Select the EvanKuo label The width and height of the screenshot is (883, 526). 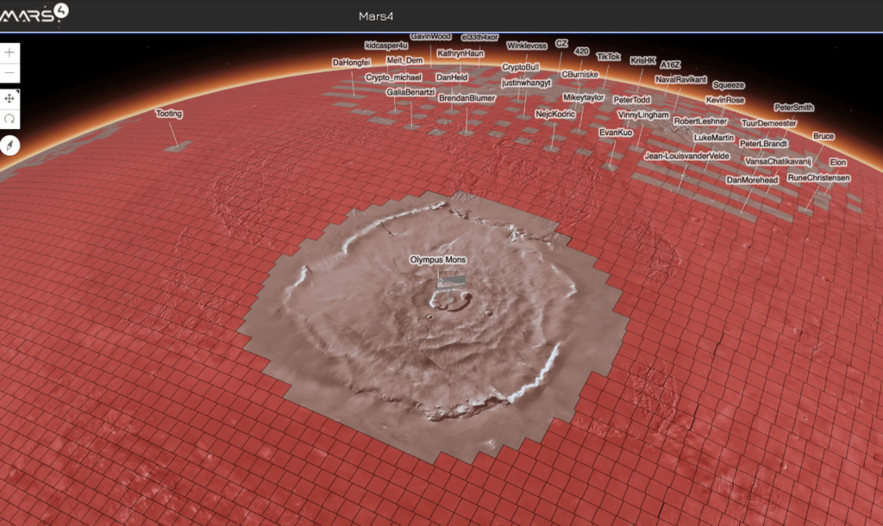(615, 132)
